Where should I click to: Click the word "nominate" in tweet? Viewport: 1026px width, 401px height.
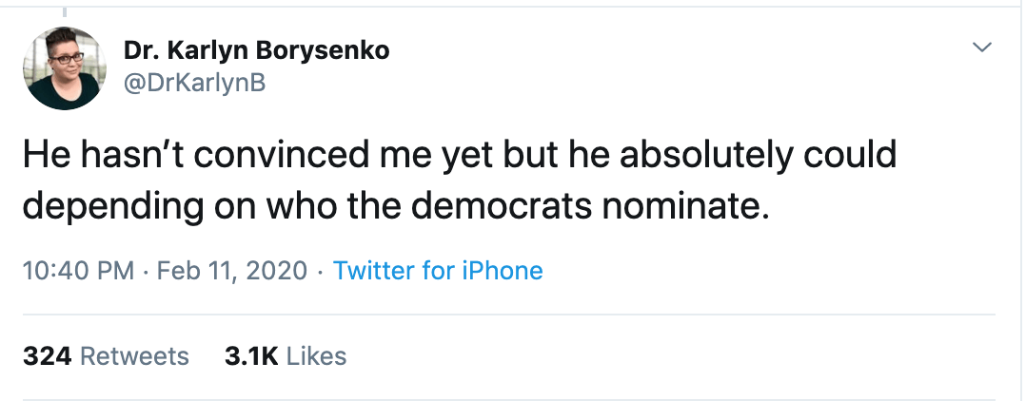pyautogui.click(x=698, y=205)
